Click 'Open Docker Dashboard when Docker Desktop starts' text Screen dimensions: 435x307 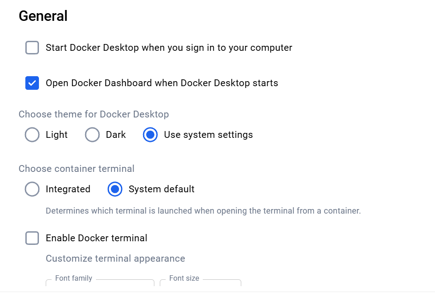pos(162,83)
